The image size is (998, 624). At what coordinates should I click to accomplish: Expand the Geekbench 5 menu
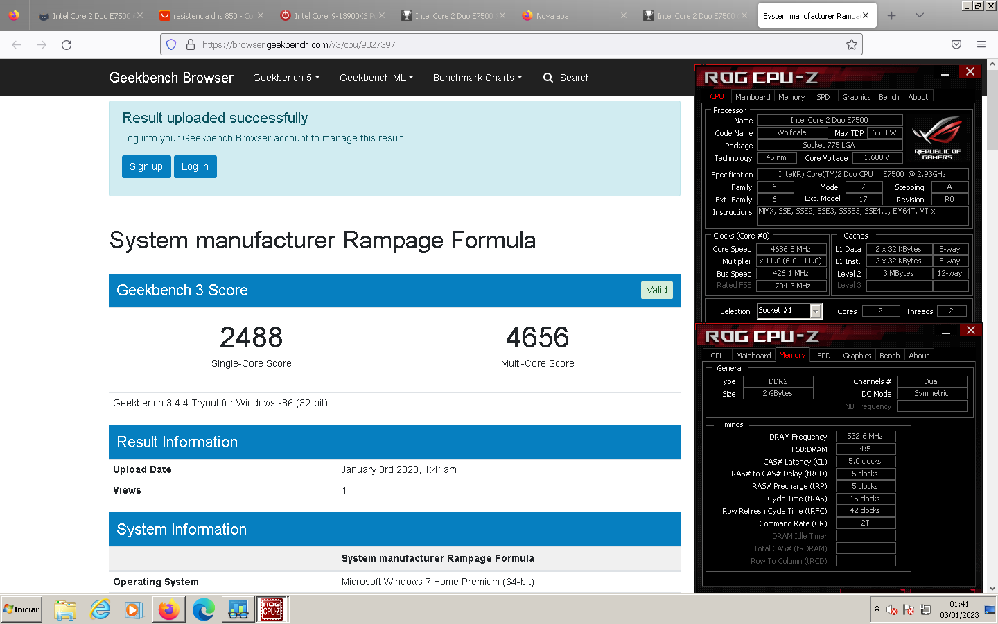click(286, 78)
